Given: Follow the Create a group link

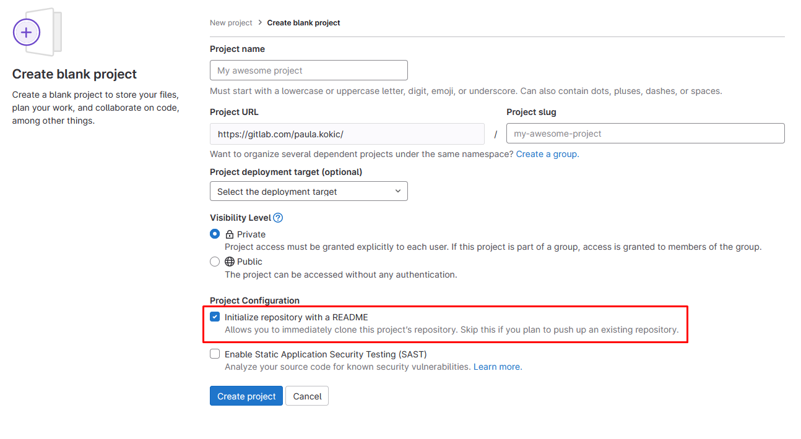Looking at the screenshot, I should pyautogui.click(x=547, y=154).
